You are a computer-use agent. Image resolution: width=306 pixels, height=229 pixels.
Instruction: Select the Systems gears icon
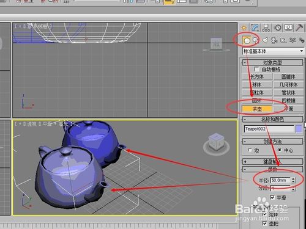tap(302, 40)
